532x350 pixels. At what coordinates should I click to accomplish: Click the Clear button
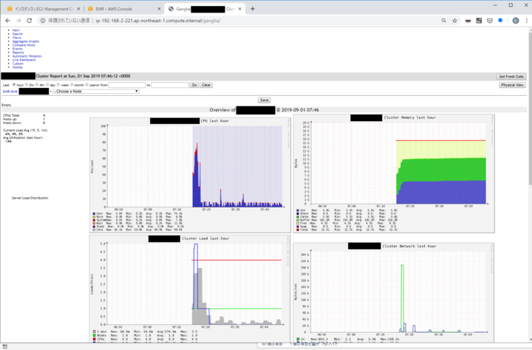206,85
